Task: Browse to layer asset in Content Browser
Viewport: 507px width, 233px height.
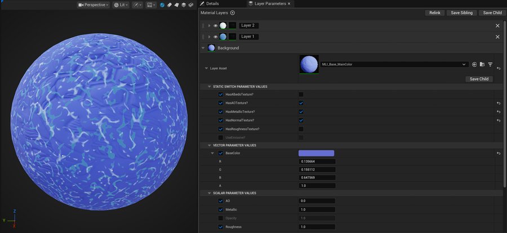Action: [482, 65]
